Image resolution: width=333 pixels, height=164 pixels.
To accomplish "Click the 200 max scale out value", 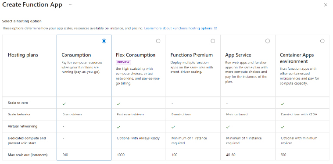I will (x=65, y=155).
